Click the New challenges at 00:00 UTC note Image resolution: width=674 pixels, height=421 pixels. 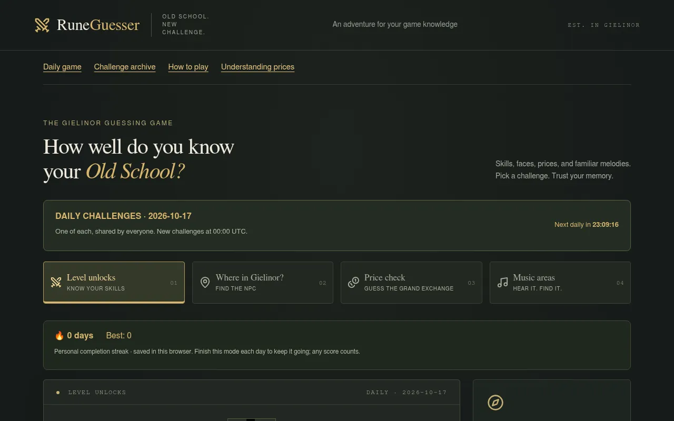(202, 232)
